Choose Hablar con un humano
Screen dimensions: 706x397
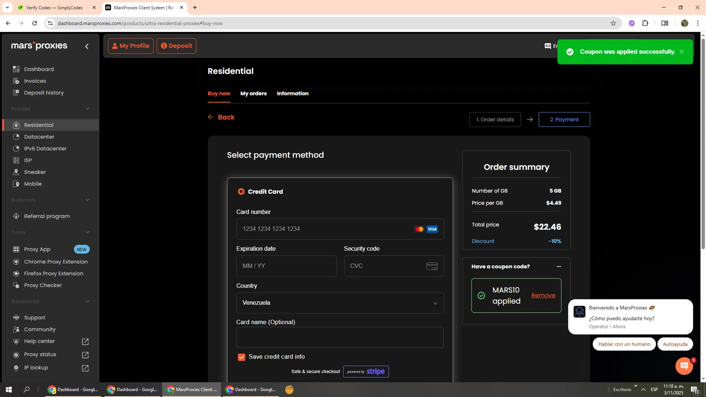624,344
